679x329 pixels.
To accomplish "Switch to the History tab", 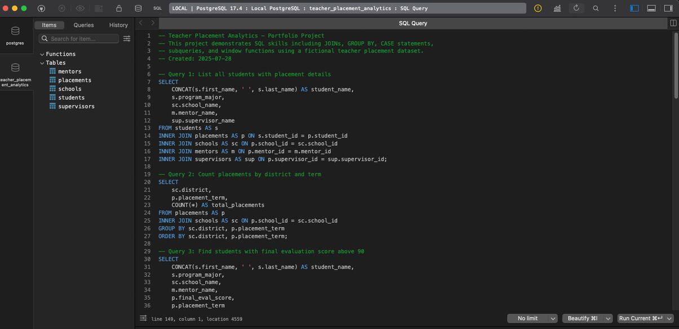I will (118, 25).
